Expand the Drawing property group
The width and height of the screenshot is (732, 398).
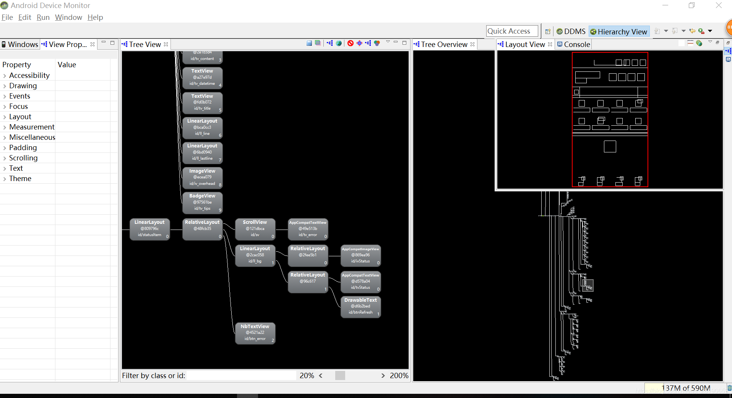5,86
